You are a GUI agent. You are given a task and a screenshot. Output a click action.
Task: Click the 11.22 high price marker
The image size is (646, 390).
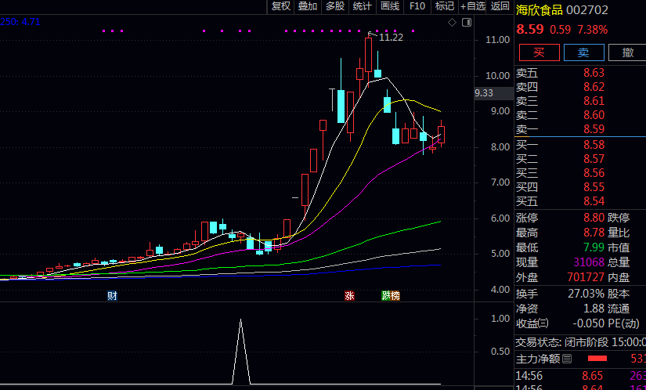point(390,38)
